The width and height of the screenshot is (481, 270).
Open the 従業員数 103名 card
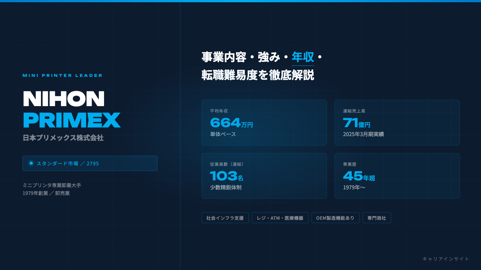coord(264,176)
